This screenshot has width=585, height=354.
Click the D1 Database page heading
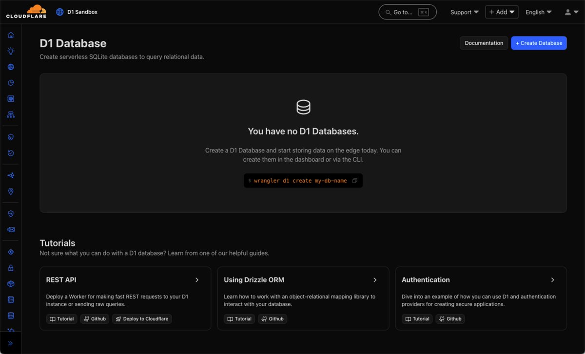73,43
